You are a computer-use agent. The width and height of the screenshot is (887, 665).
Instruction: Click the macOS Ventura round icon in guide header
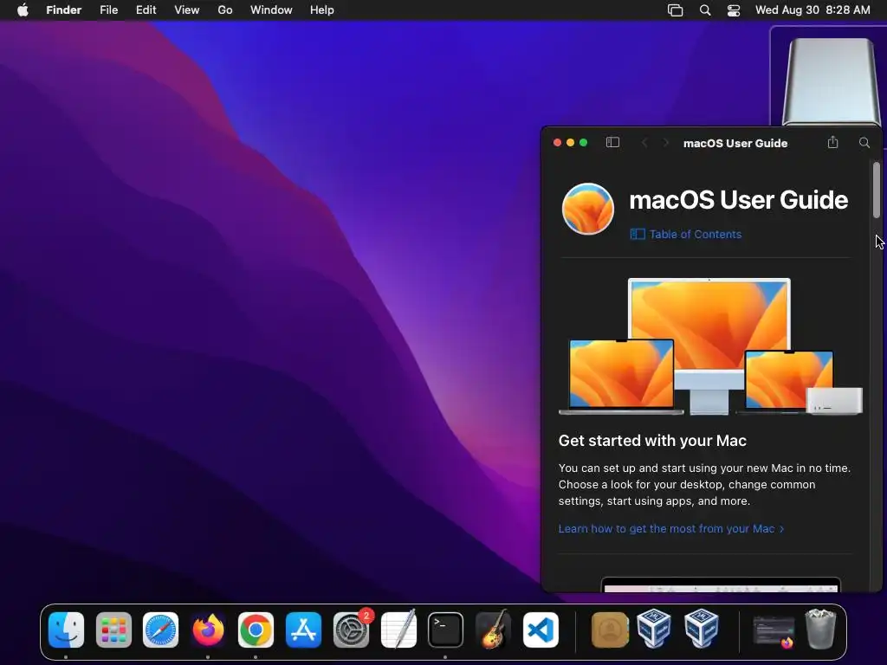588,209
